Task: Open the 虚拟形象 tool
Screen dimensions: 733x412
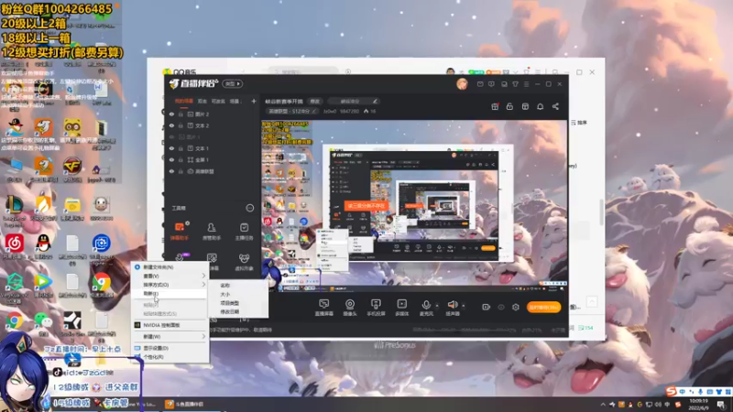Action: point(244,262)
